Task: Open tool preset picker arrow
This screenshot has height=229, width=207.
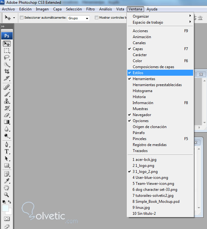Action: 14,18
